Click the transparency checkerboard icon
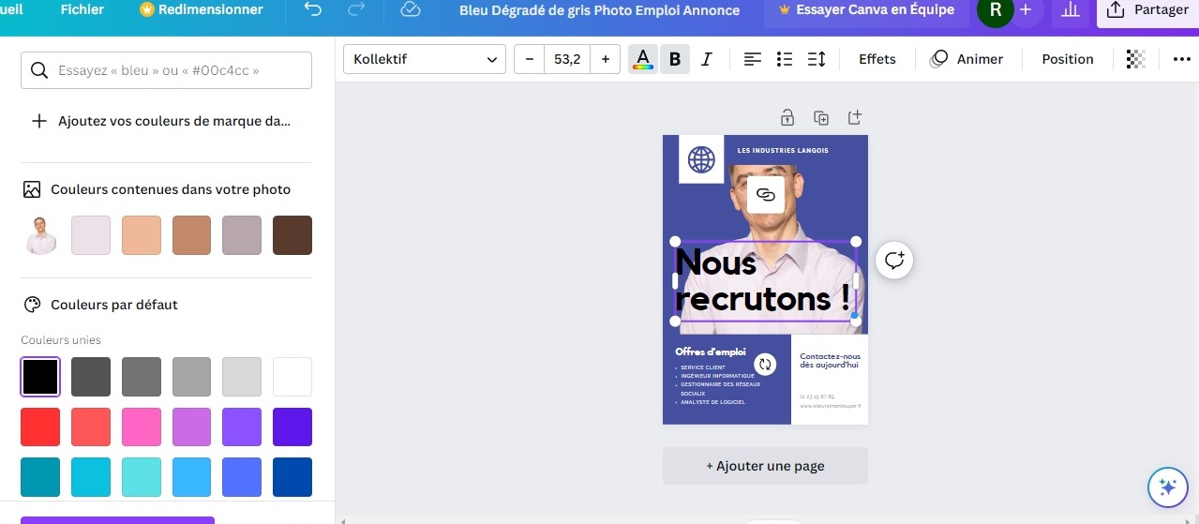Image resolution: width=1199 pixels, height=524 pixels. click(x=1135, y=59)
